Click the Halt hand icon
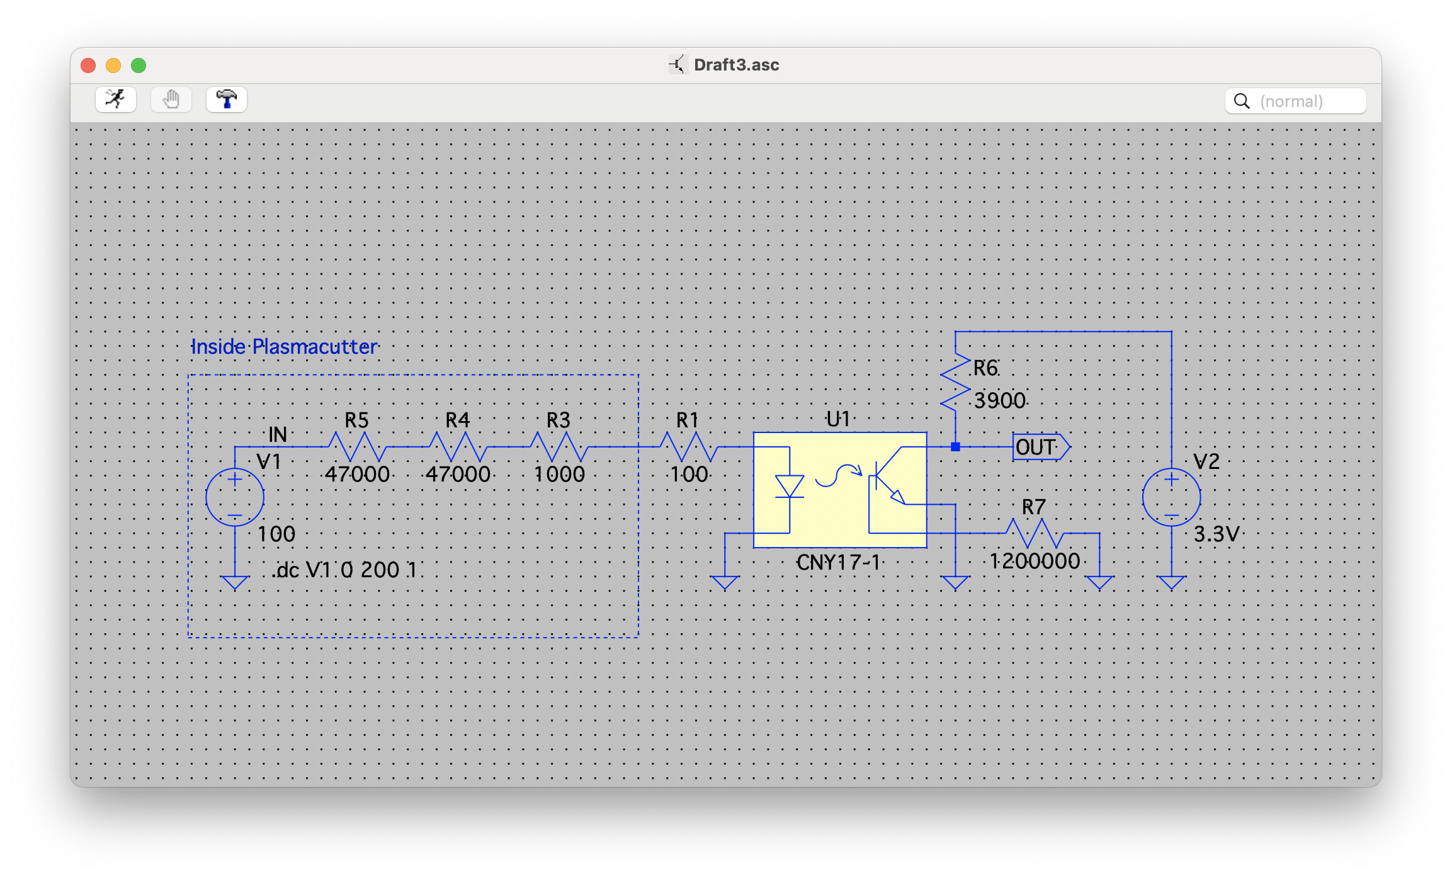 click(171, 99)
